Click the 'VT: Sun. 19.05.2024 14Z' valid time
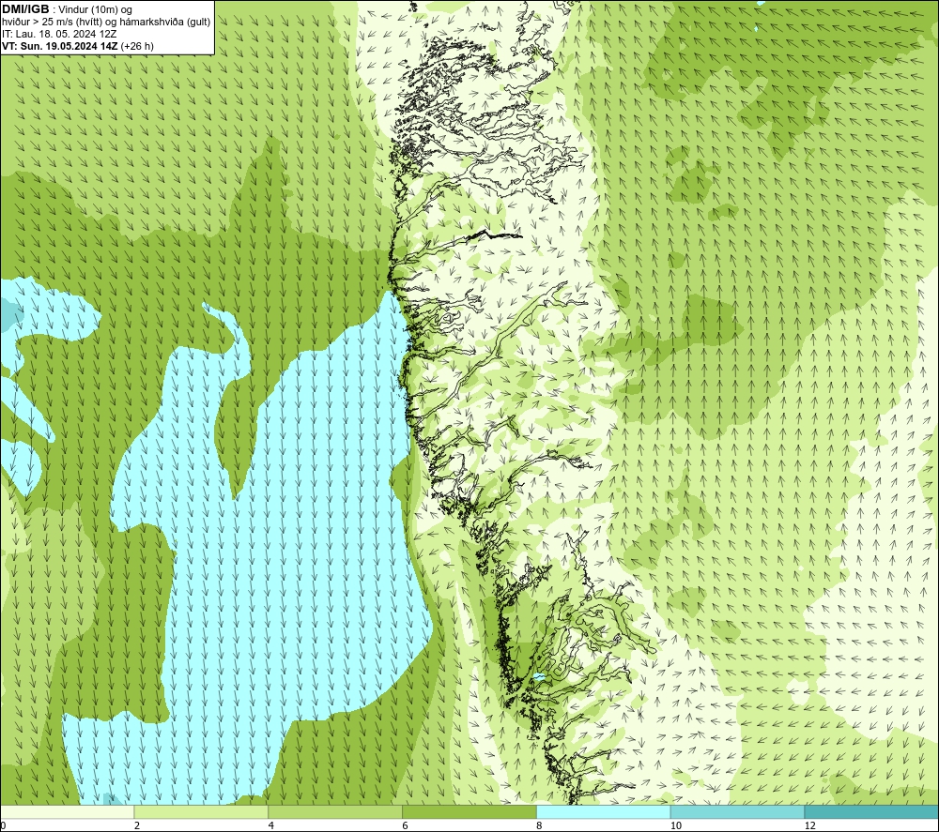The image size is (939, 832). (x=60, y=46)
